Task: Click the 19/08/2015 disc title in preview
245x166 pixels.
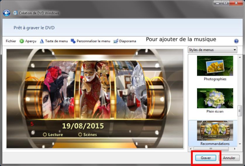Action: (83, 126)
